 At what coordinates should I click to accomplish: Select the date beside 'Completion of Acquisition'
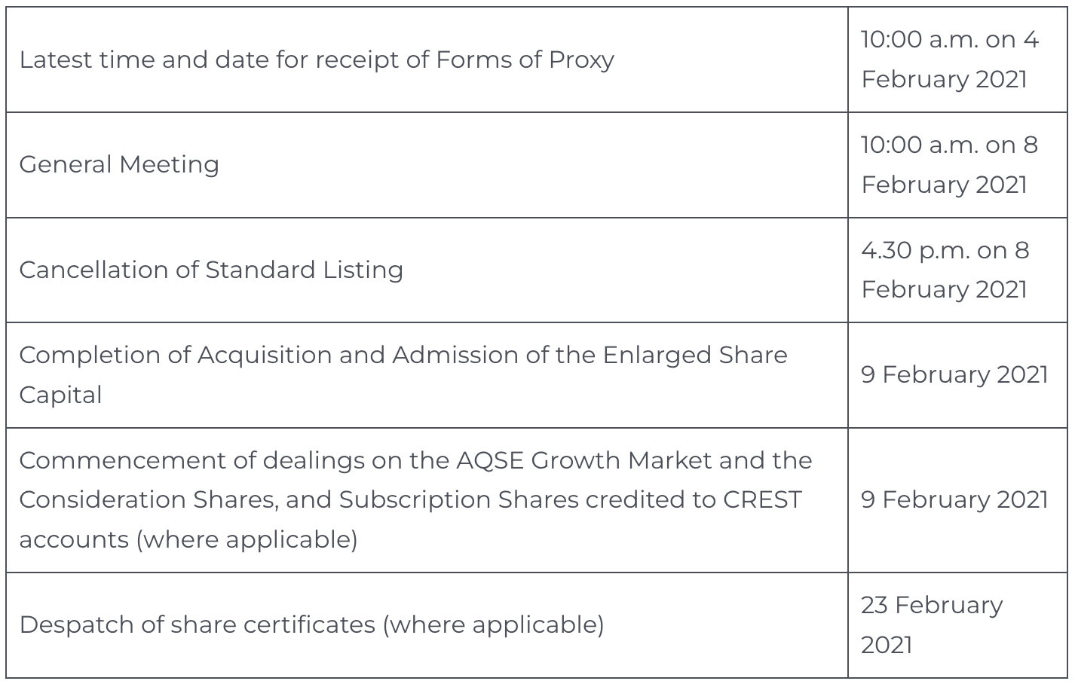(x=954, y=374)
